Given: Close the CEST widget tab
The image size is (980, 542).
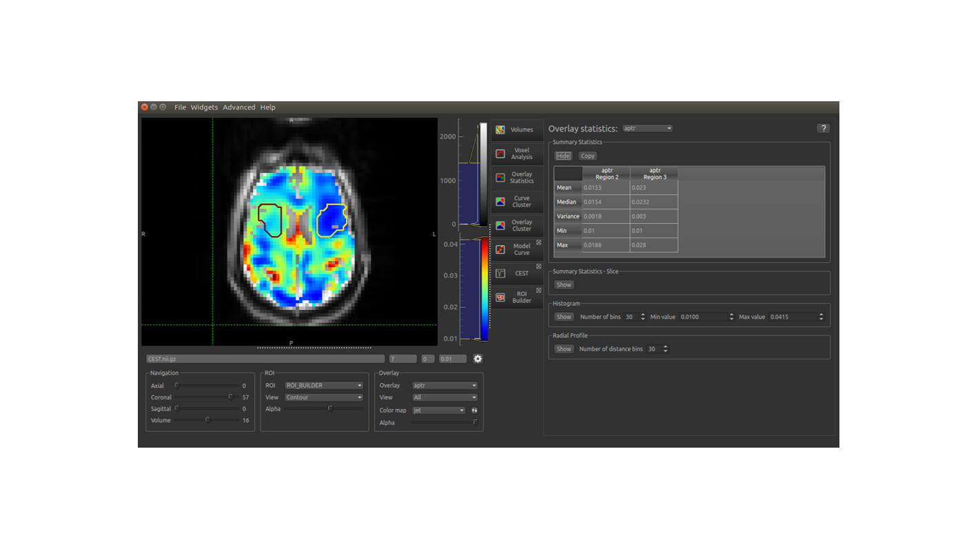Looking at the screenshot, I should [539, 267].
